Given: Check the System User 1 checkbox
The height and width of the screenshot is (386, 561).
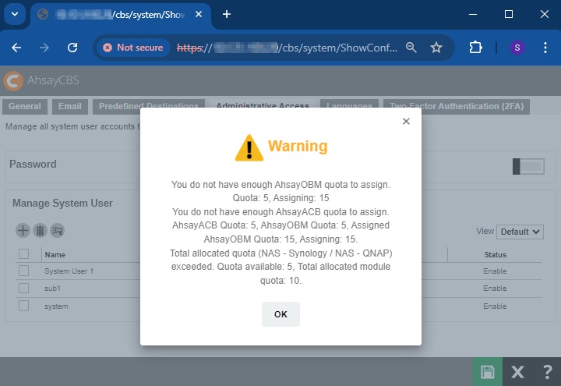Looking at the screenshot, I should (x=23, y=271).
